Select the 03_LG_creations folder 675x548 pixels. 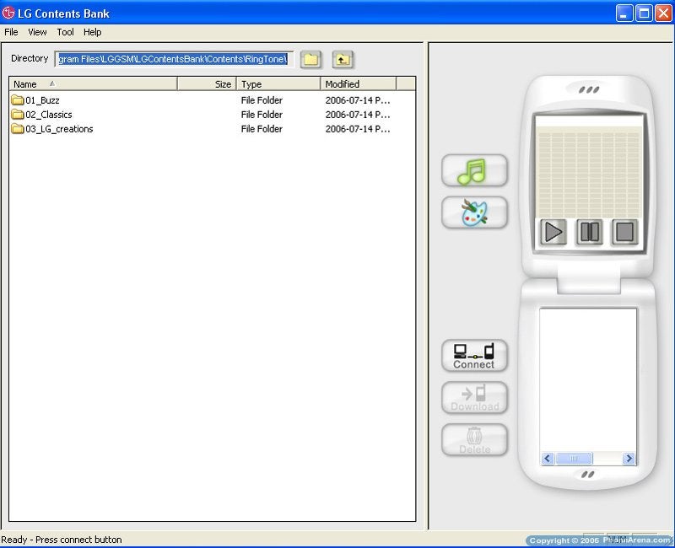(x=58, y=129)
